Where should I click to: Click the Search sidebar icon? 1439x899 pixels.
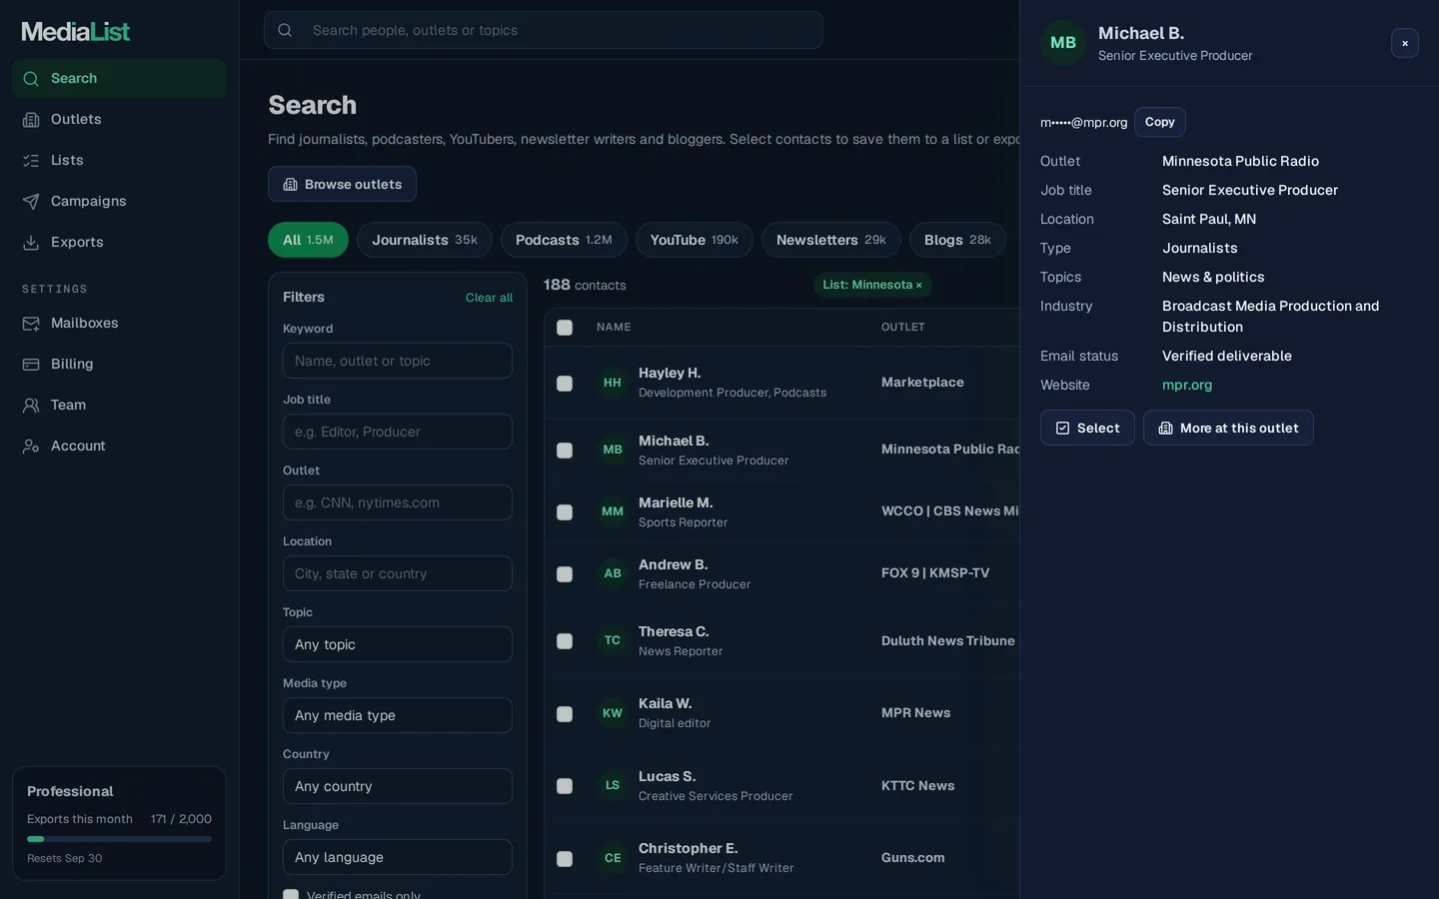(31, 79)
